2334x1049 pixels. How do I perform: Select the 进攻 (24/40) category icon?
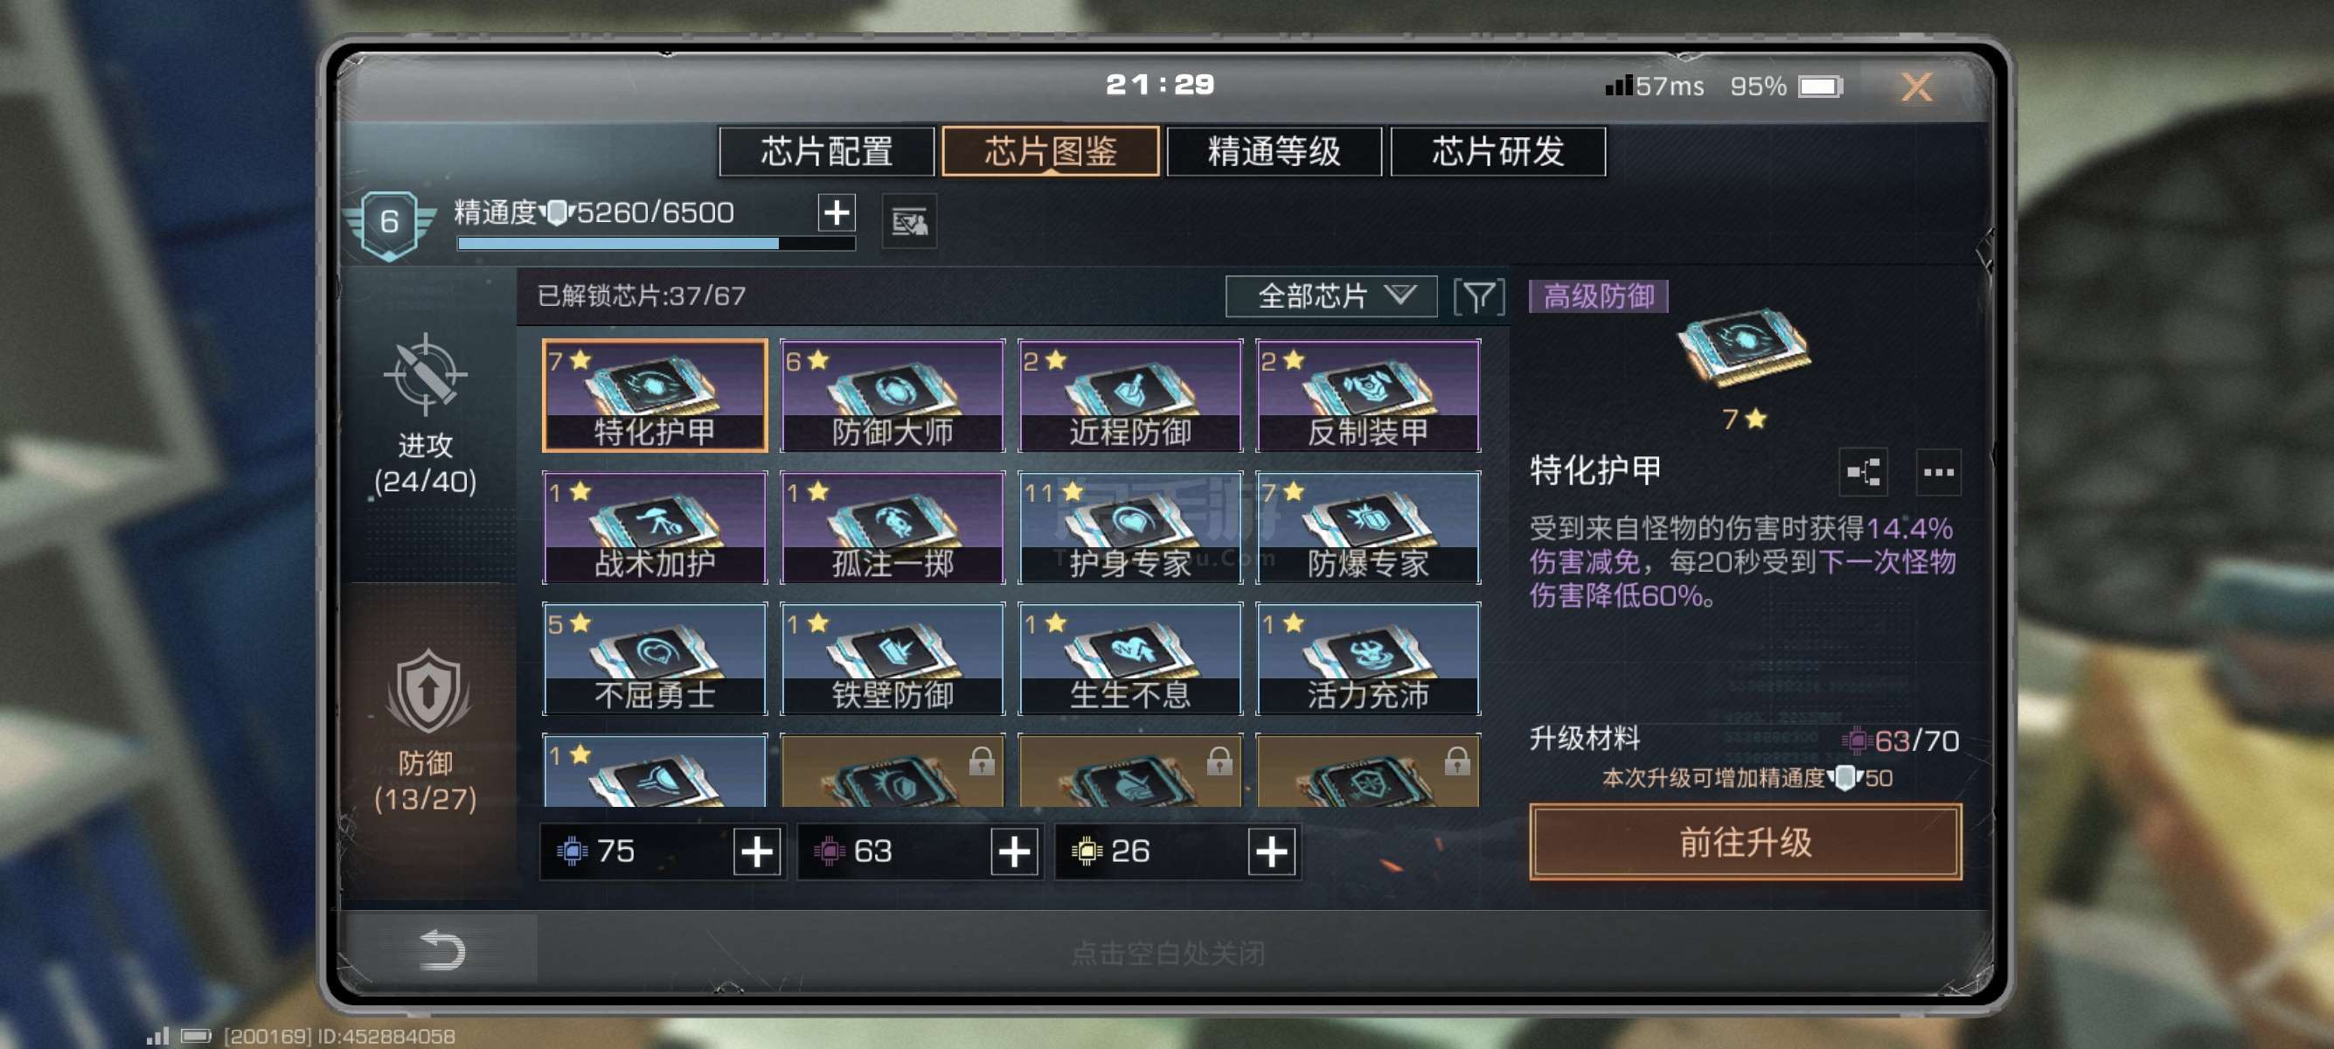click(425, 415)
